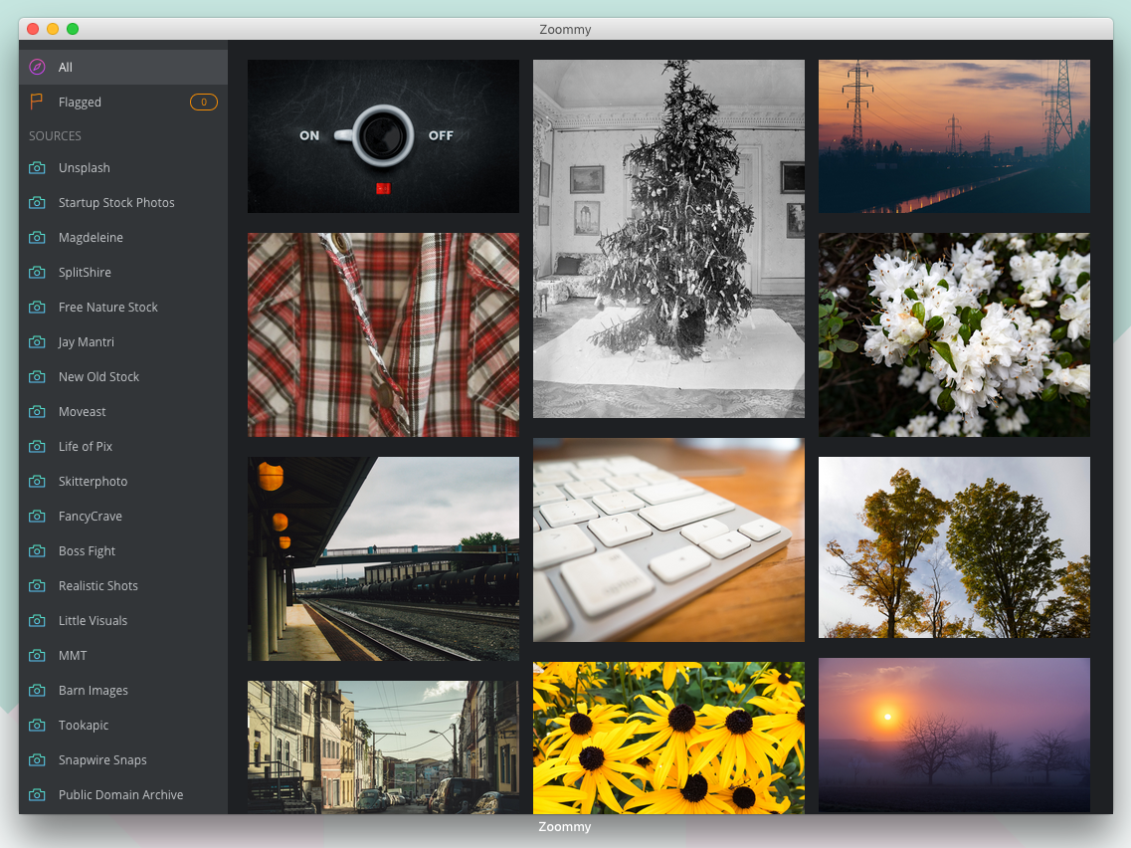Select the camera icon for Jay Mantri

[x=37, y=342]
